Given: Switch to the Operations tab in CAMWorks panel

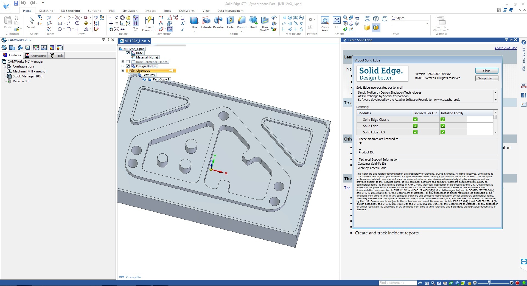Looking at the screenshot, I should coord(36,55).
